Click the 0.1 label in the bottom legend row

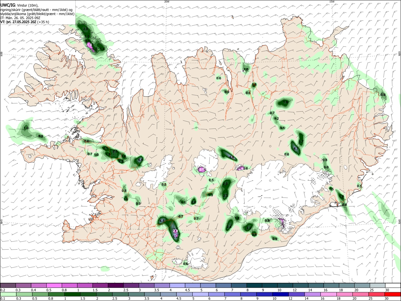pos(2,299)
